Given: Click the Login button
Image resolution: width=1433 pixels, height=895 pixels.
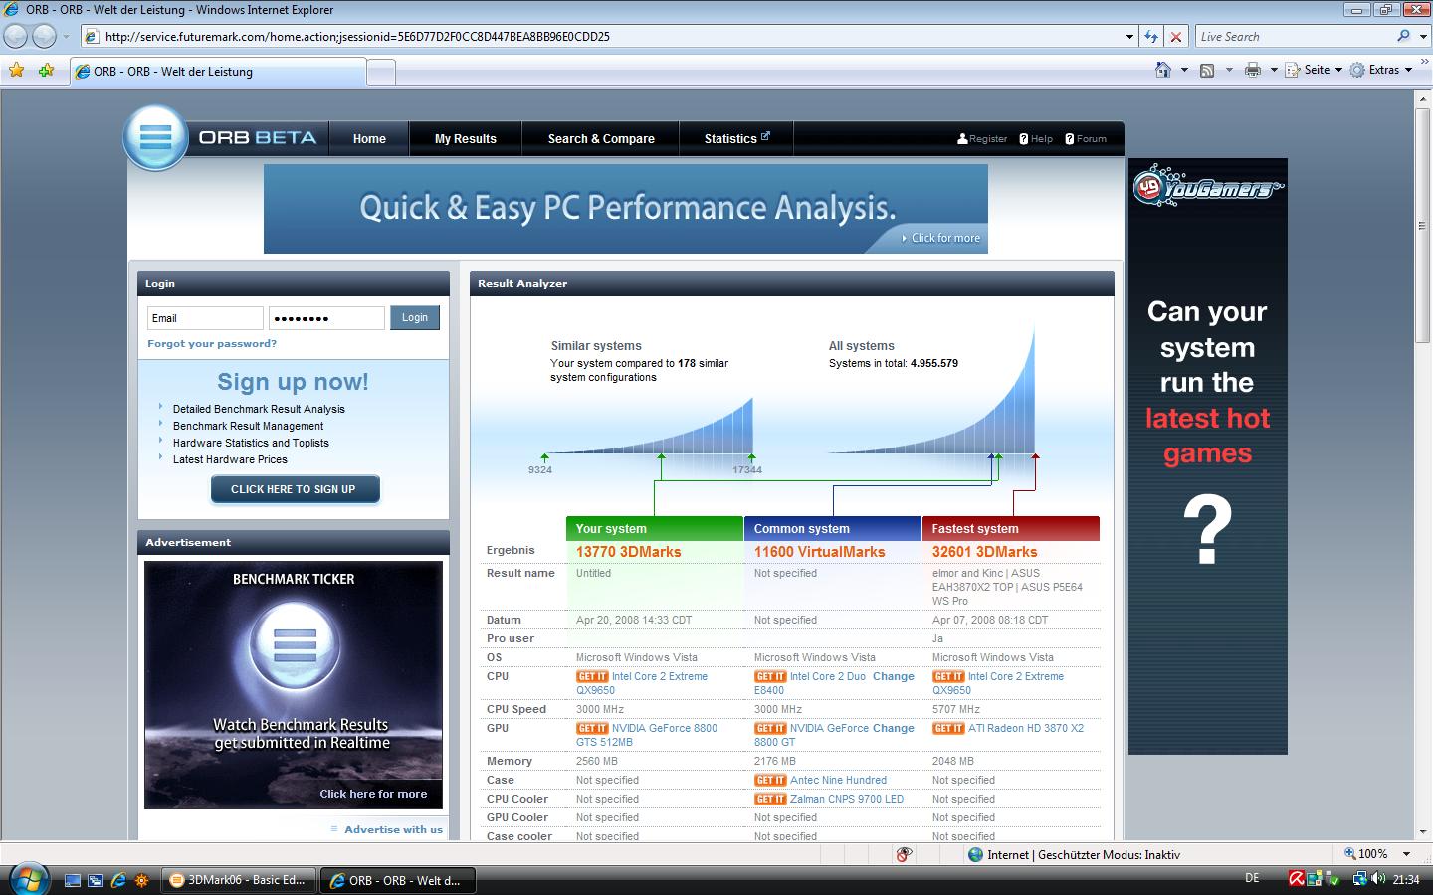Looking at the screenshot, I should coord(415,318).
